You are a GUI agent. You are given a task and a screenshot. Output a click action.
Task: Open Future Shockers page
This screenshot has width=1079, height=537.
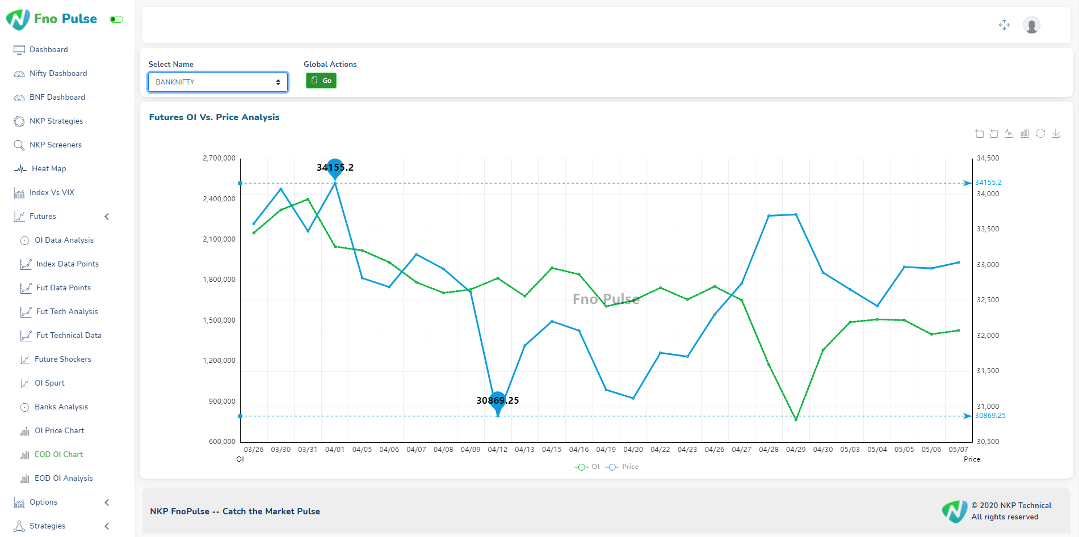[x=63, y=359]
